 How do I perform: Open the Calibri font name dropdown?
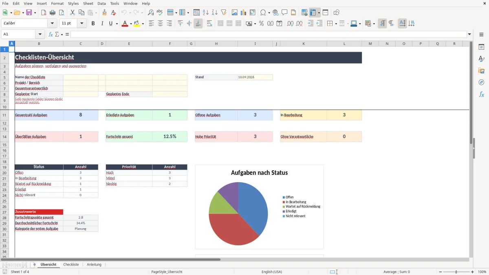(x=52, y=24)
